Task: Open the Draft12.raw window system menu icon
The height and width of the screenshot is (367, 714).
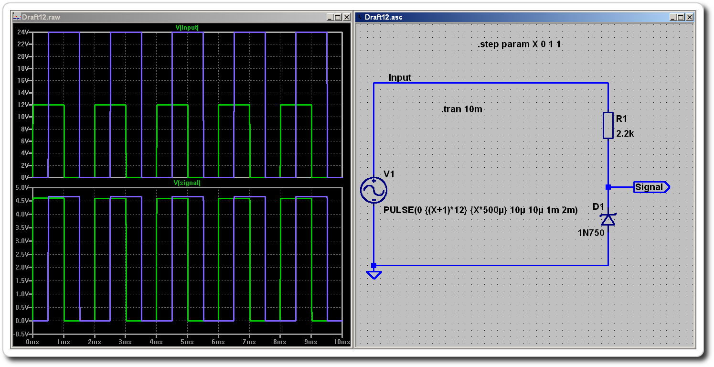Action: 17,17
